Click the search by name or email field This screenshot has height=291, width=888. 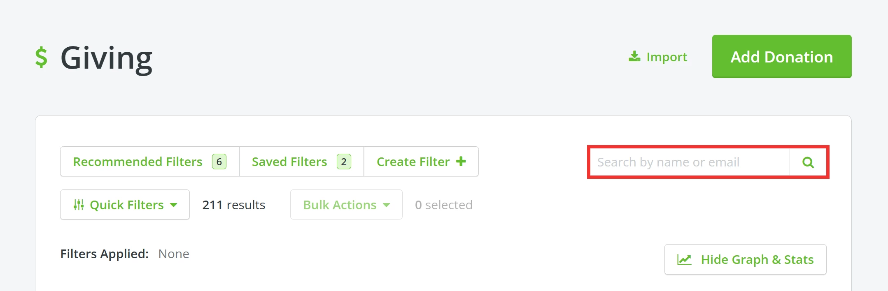tap(688, 162)
